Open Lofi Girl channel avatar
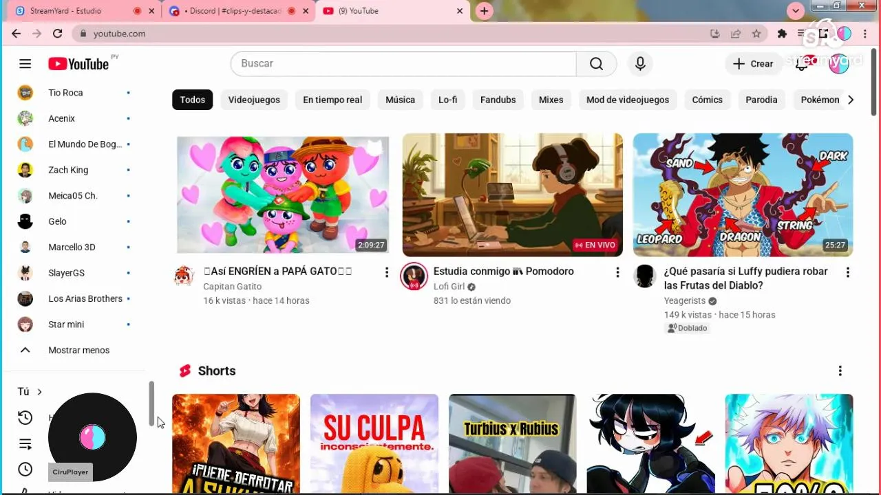 tap(414, 276)
